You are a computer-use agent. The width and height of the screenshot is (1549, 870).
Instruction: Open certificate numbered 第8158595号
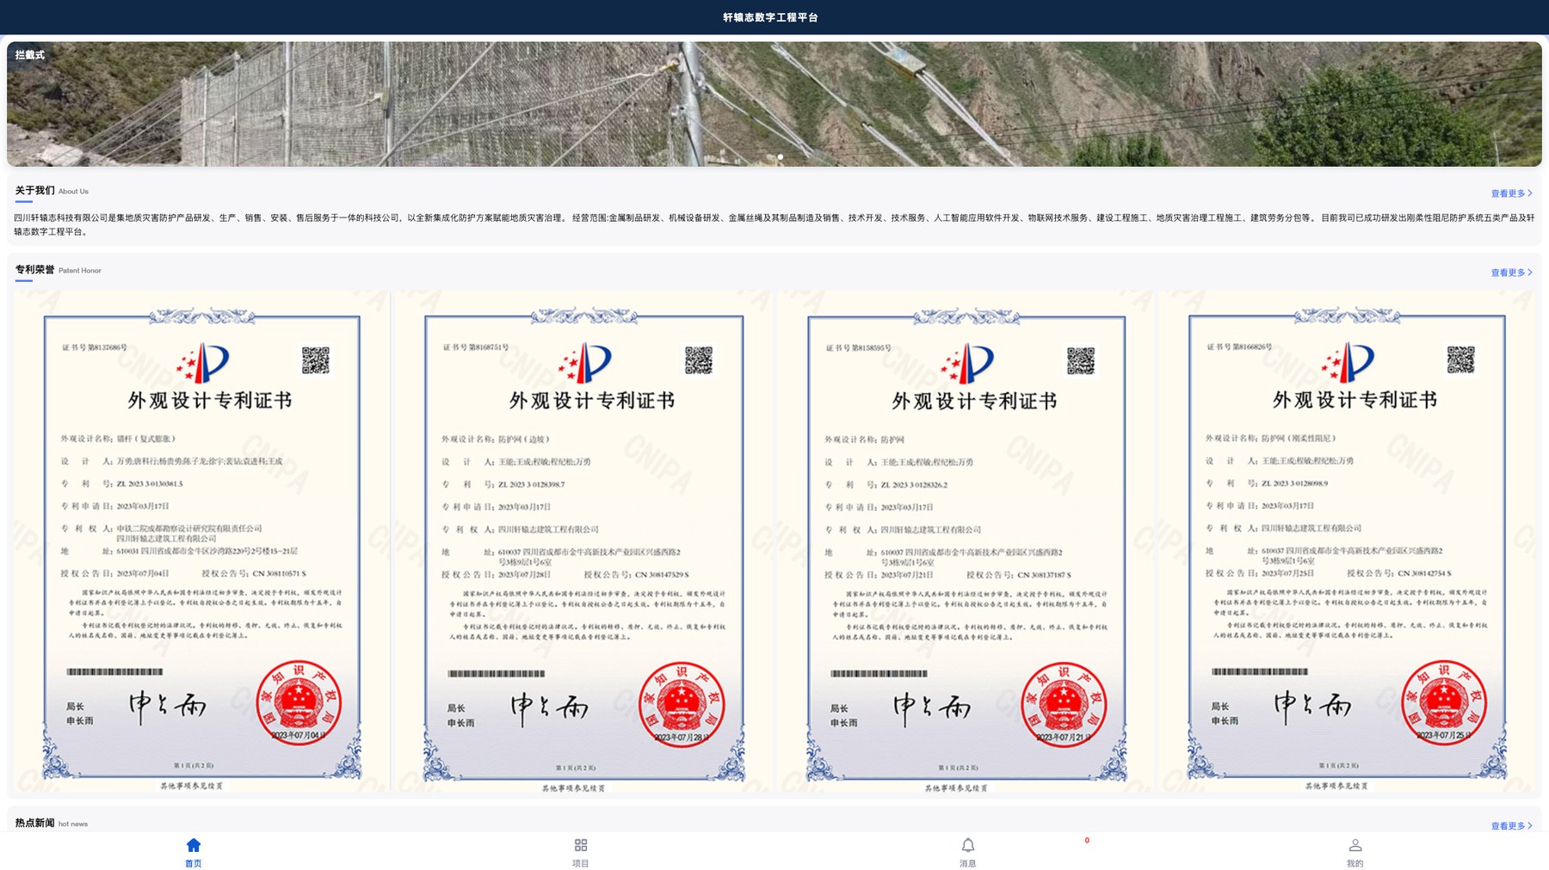[x=966, y=542]
